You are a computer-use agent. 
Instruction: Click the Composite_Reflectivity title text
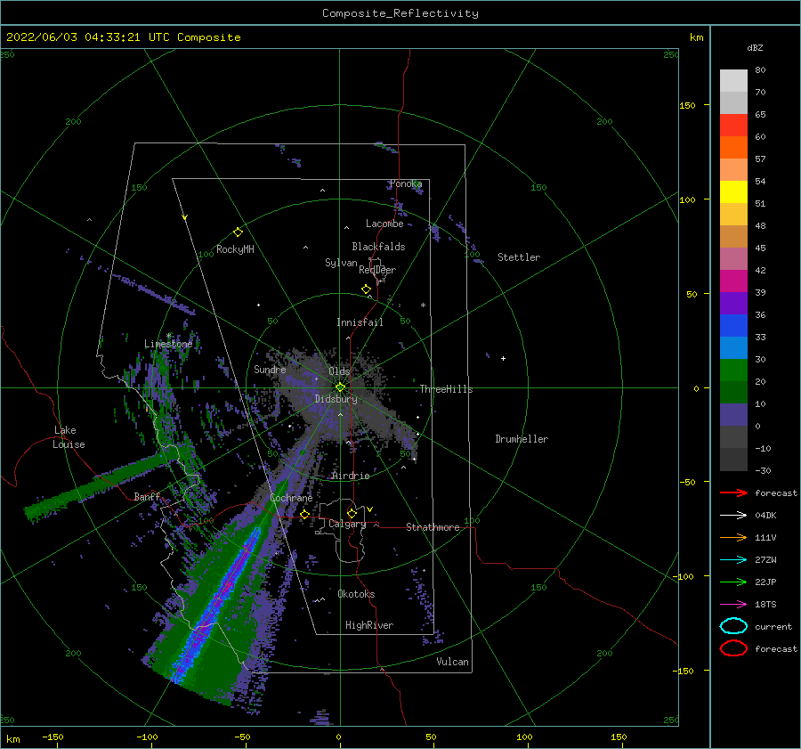[400, 13]
